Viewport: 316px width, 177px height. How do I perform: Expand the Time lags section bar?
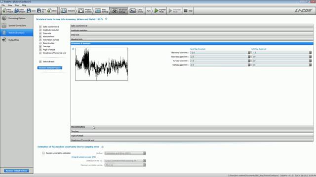[192, 131]
